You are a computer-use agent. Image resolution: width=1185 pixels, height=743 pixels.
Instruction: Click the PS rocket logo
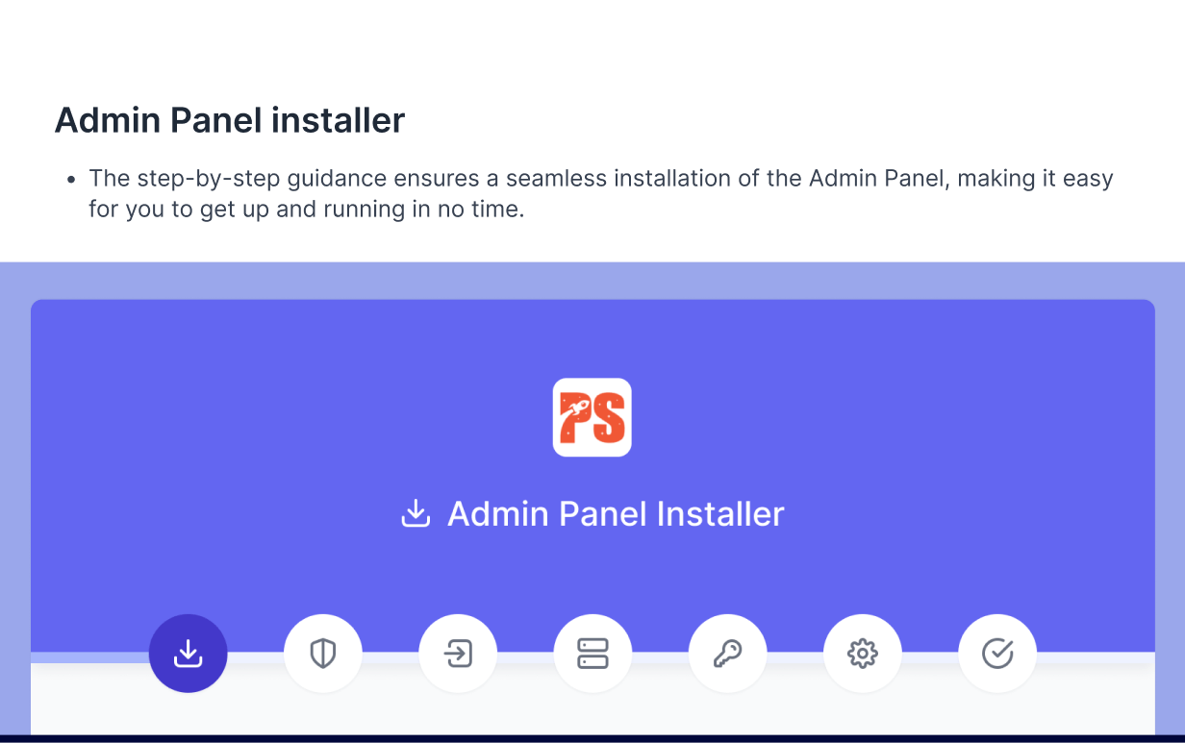[592, 417]
